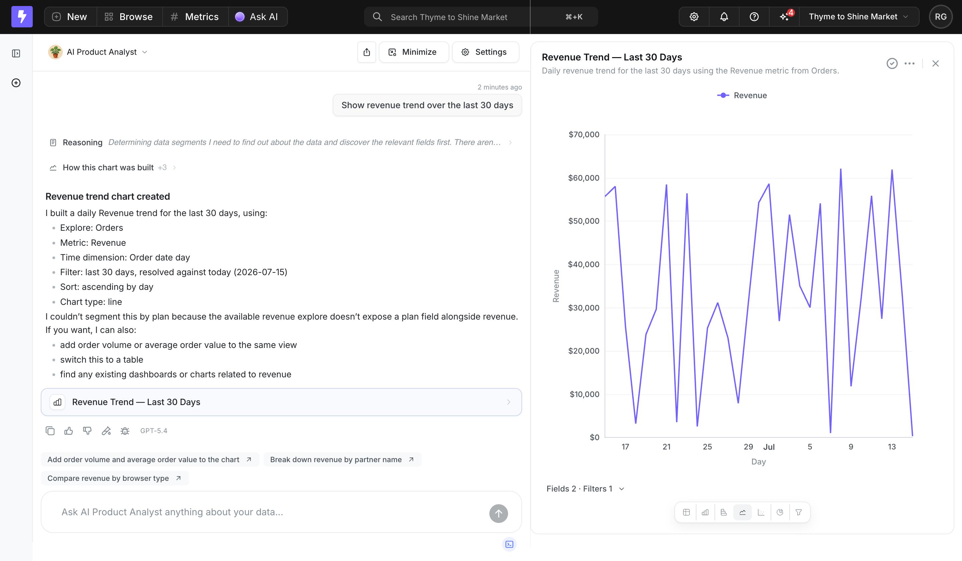
Task: Click search Thyme to Shine Market field
Action: tap(481, 17)
